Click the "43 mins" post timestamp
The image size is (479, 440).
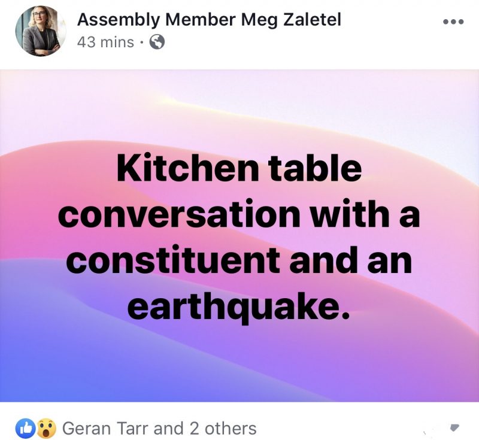(105, 42)
